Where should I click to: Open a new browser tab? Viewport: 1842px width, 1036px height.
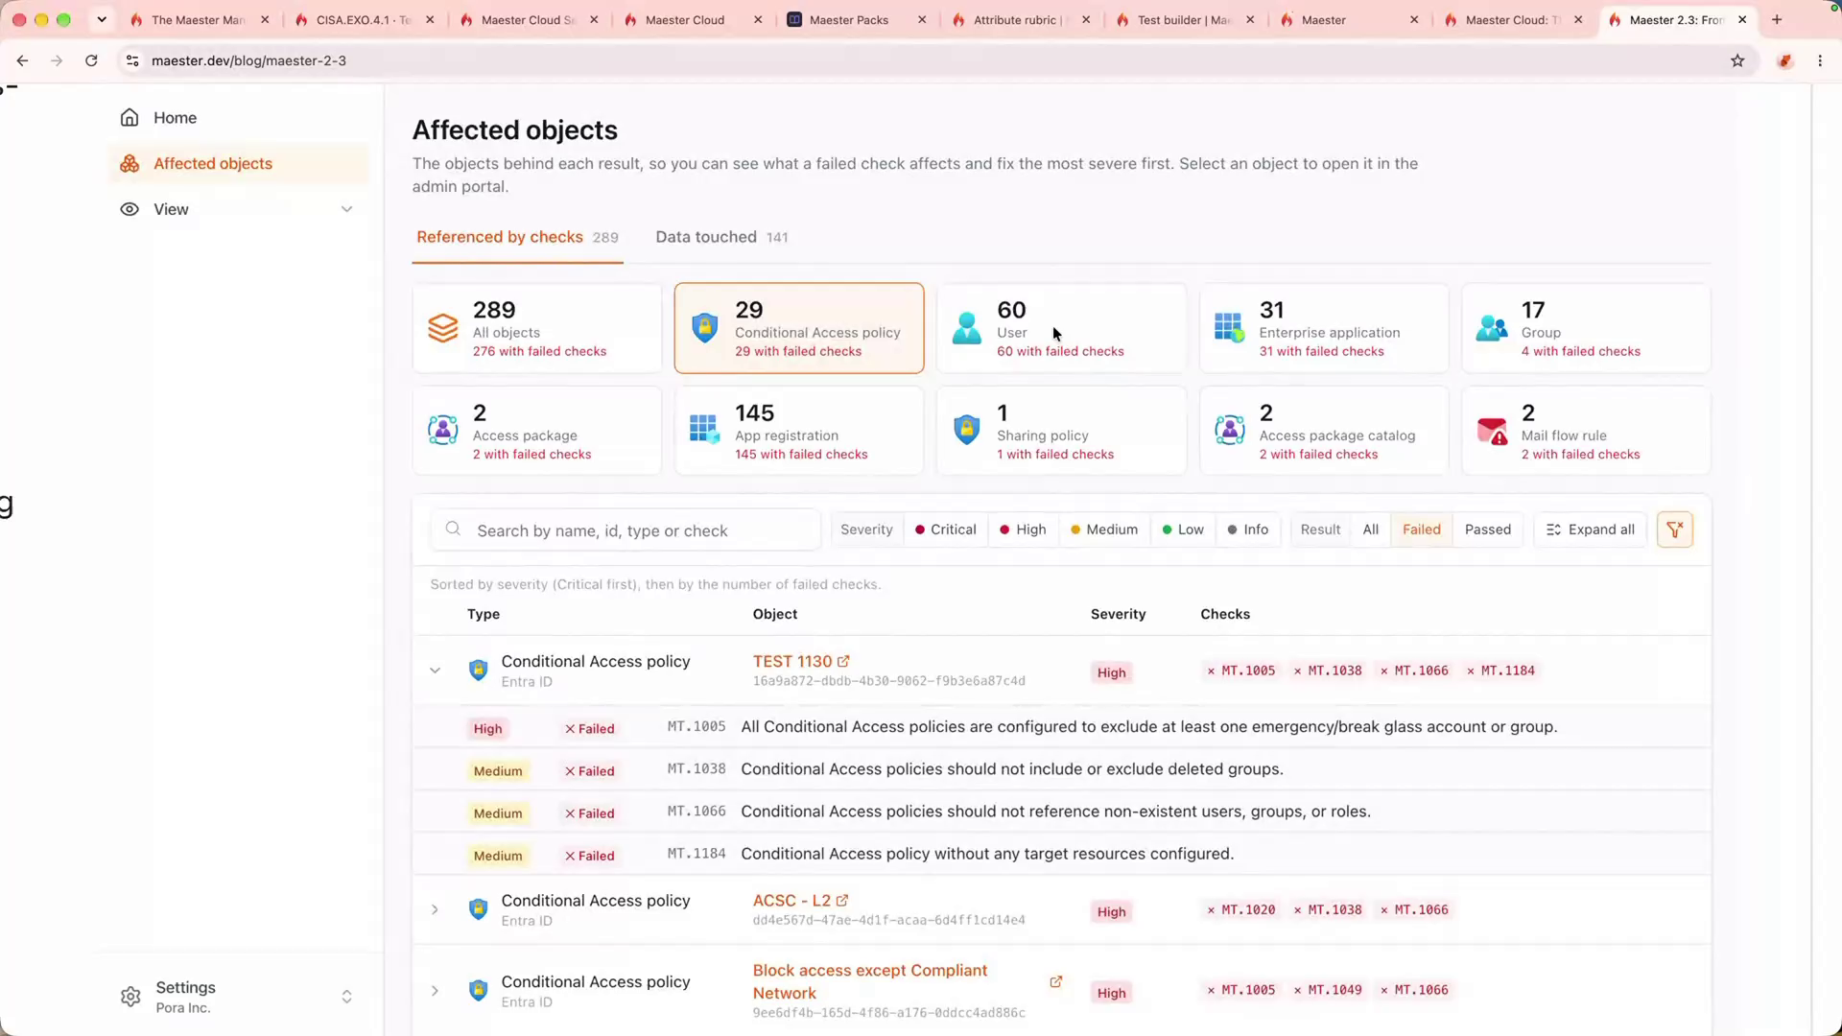(x=1777, y=19)
